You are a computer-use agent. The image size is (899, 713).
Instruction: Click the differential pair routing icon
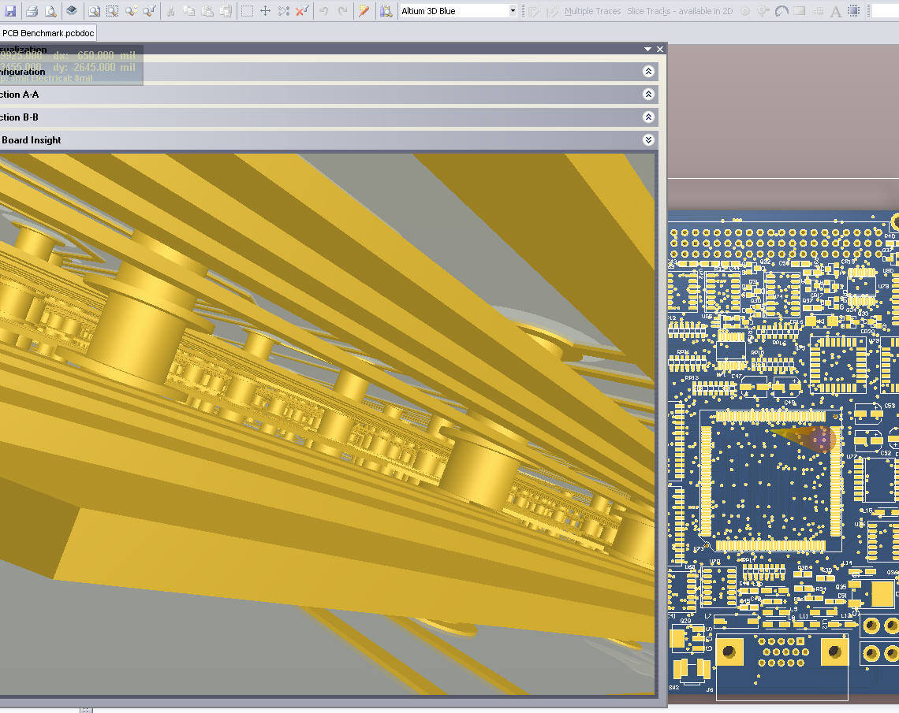(553, 10)
